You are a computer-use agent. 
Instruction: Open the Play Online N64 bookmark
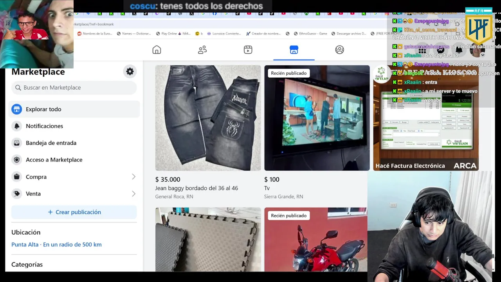coord(173,34)
